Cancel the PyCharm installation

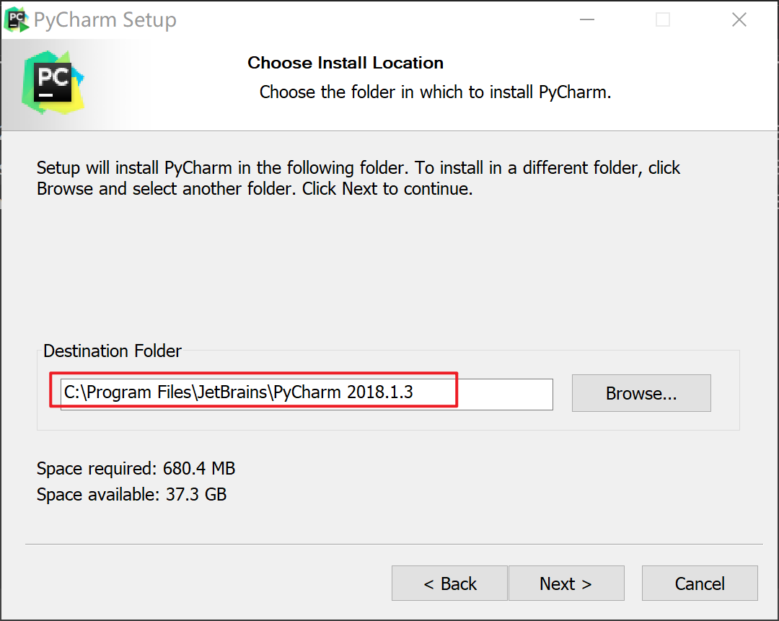[700, 583]
